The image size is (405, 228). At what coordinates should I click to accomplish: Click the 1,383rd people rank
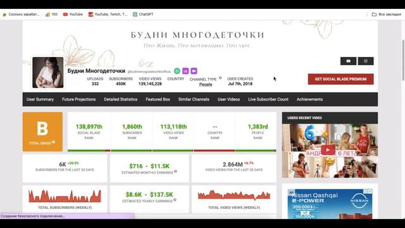click(258, 127)
